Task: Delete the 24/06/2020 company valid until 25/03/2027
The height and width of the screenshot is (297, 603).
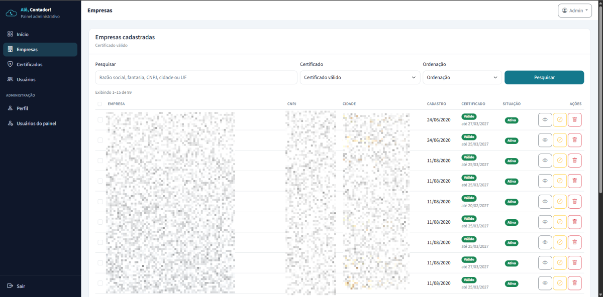Action: tap(575, 140)
